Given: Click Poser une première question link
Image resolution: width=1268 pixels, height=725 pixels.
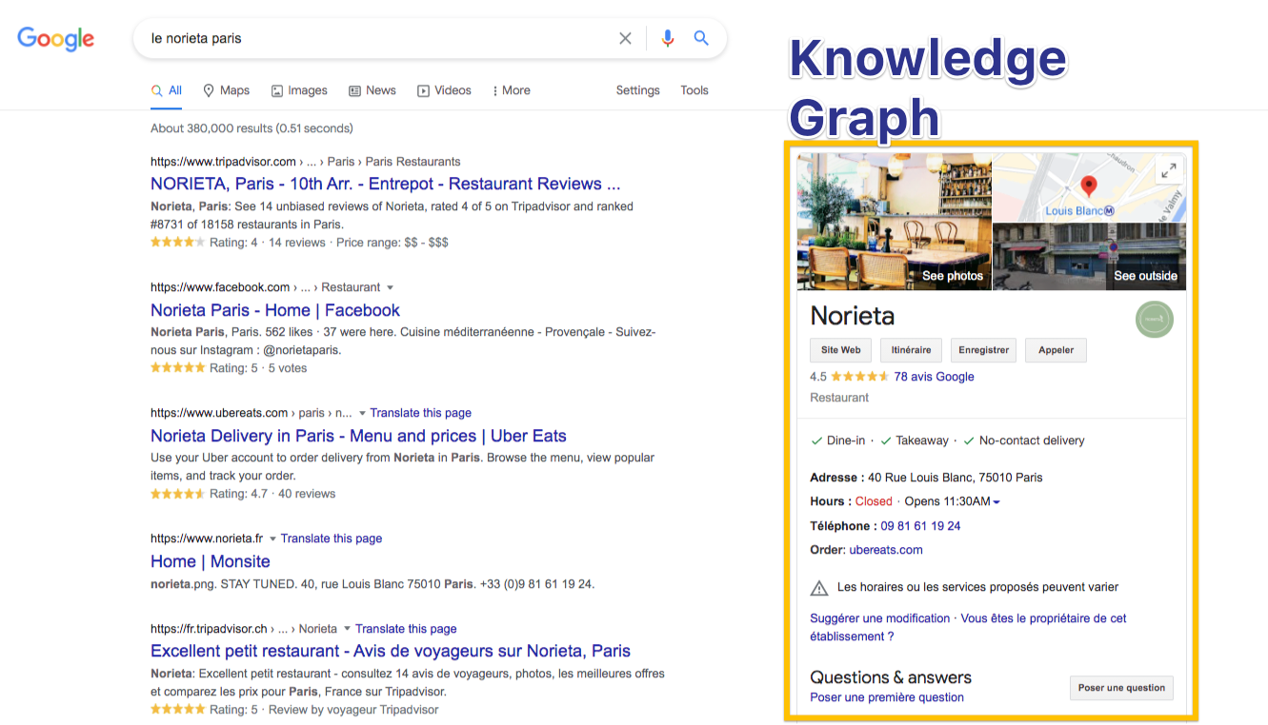Looking at the screenshot, I should click(x=887, y=697).
